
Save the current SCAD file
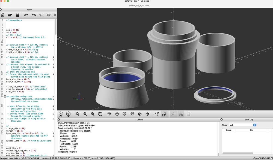pyautogui.click(x=17, y=15)
